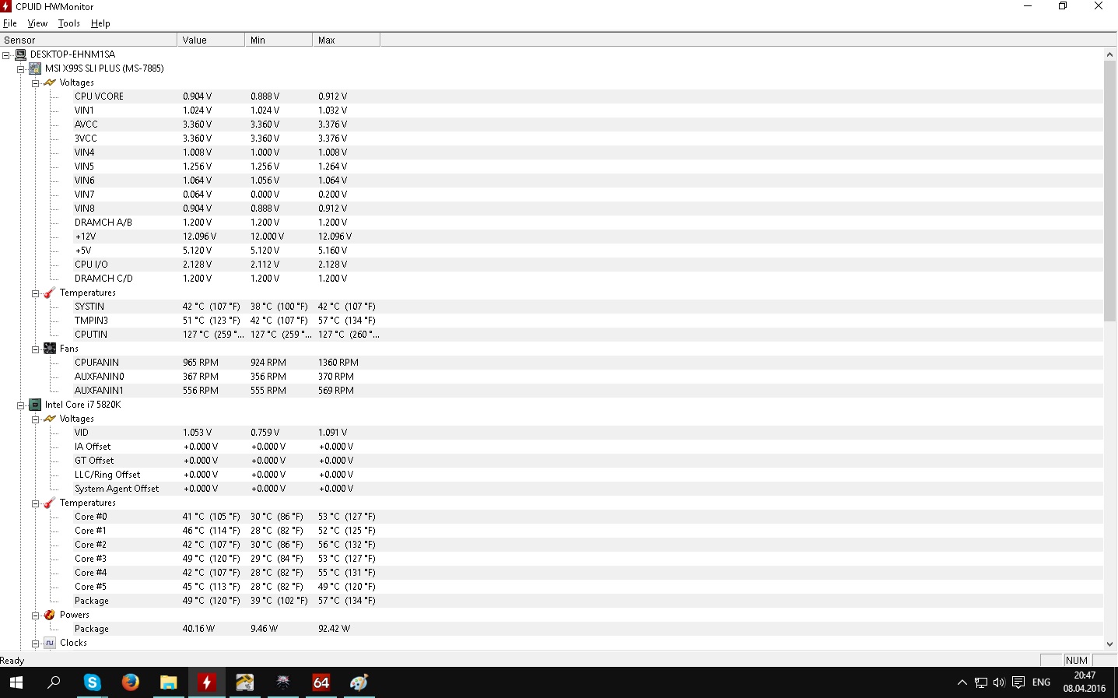Click the thermometer icon above Core #0
1118x698 pixels.
pyautogui.click(x=50, y=503)
